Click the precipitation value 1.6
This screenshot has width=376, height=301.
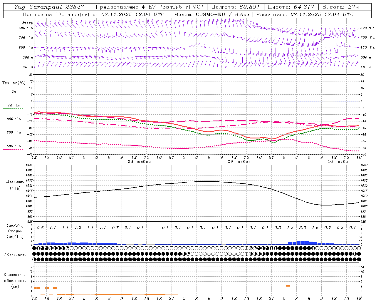[315, 228]
